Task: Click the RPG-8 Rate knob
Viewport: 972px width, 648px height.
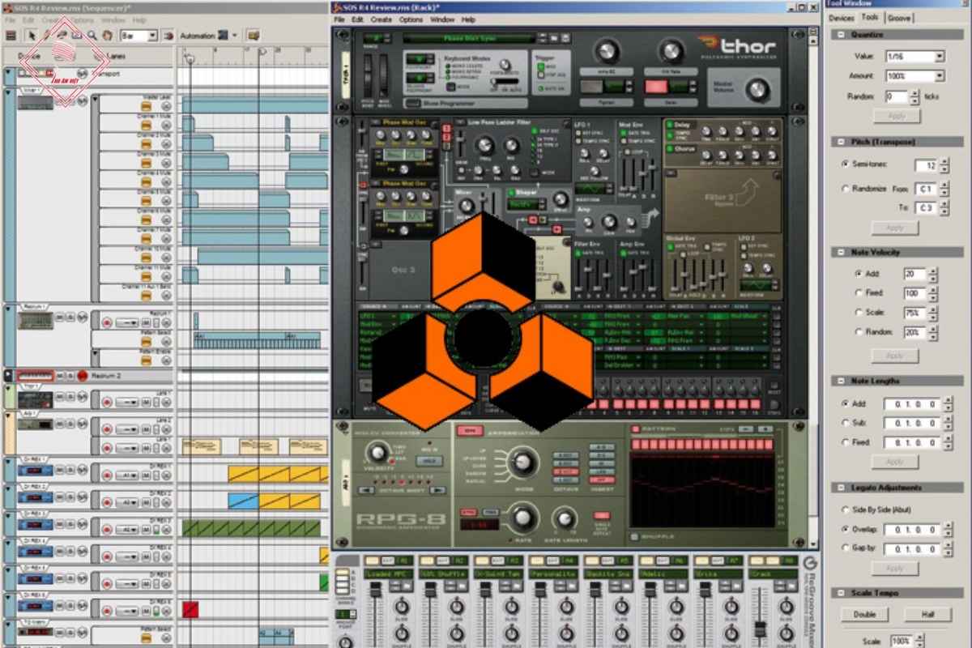Action: coord(522,517)
